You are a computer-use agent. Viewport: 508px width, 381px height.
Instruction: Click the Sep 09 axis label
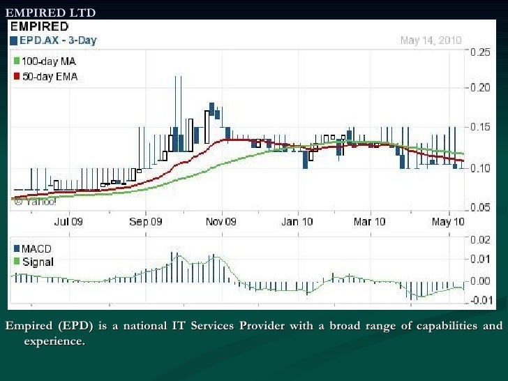tap(145, 222)
